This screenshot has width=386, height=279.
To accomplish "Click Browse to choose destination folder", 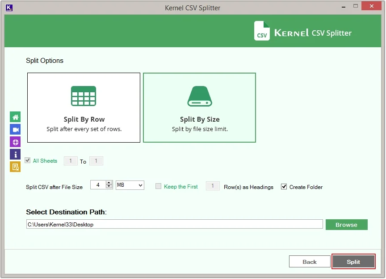I will (x=346, y=225).
